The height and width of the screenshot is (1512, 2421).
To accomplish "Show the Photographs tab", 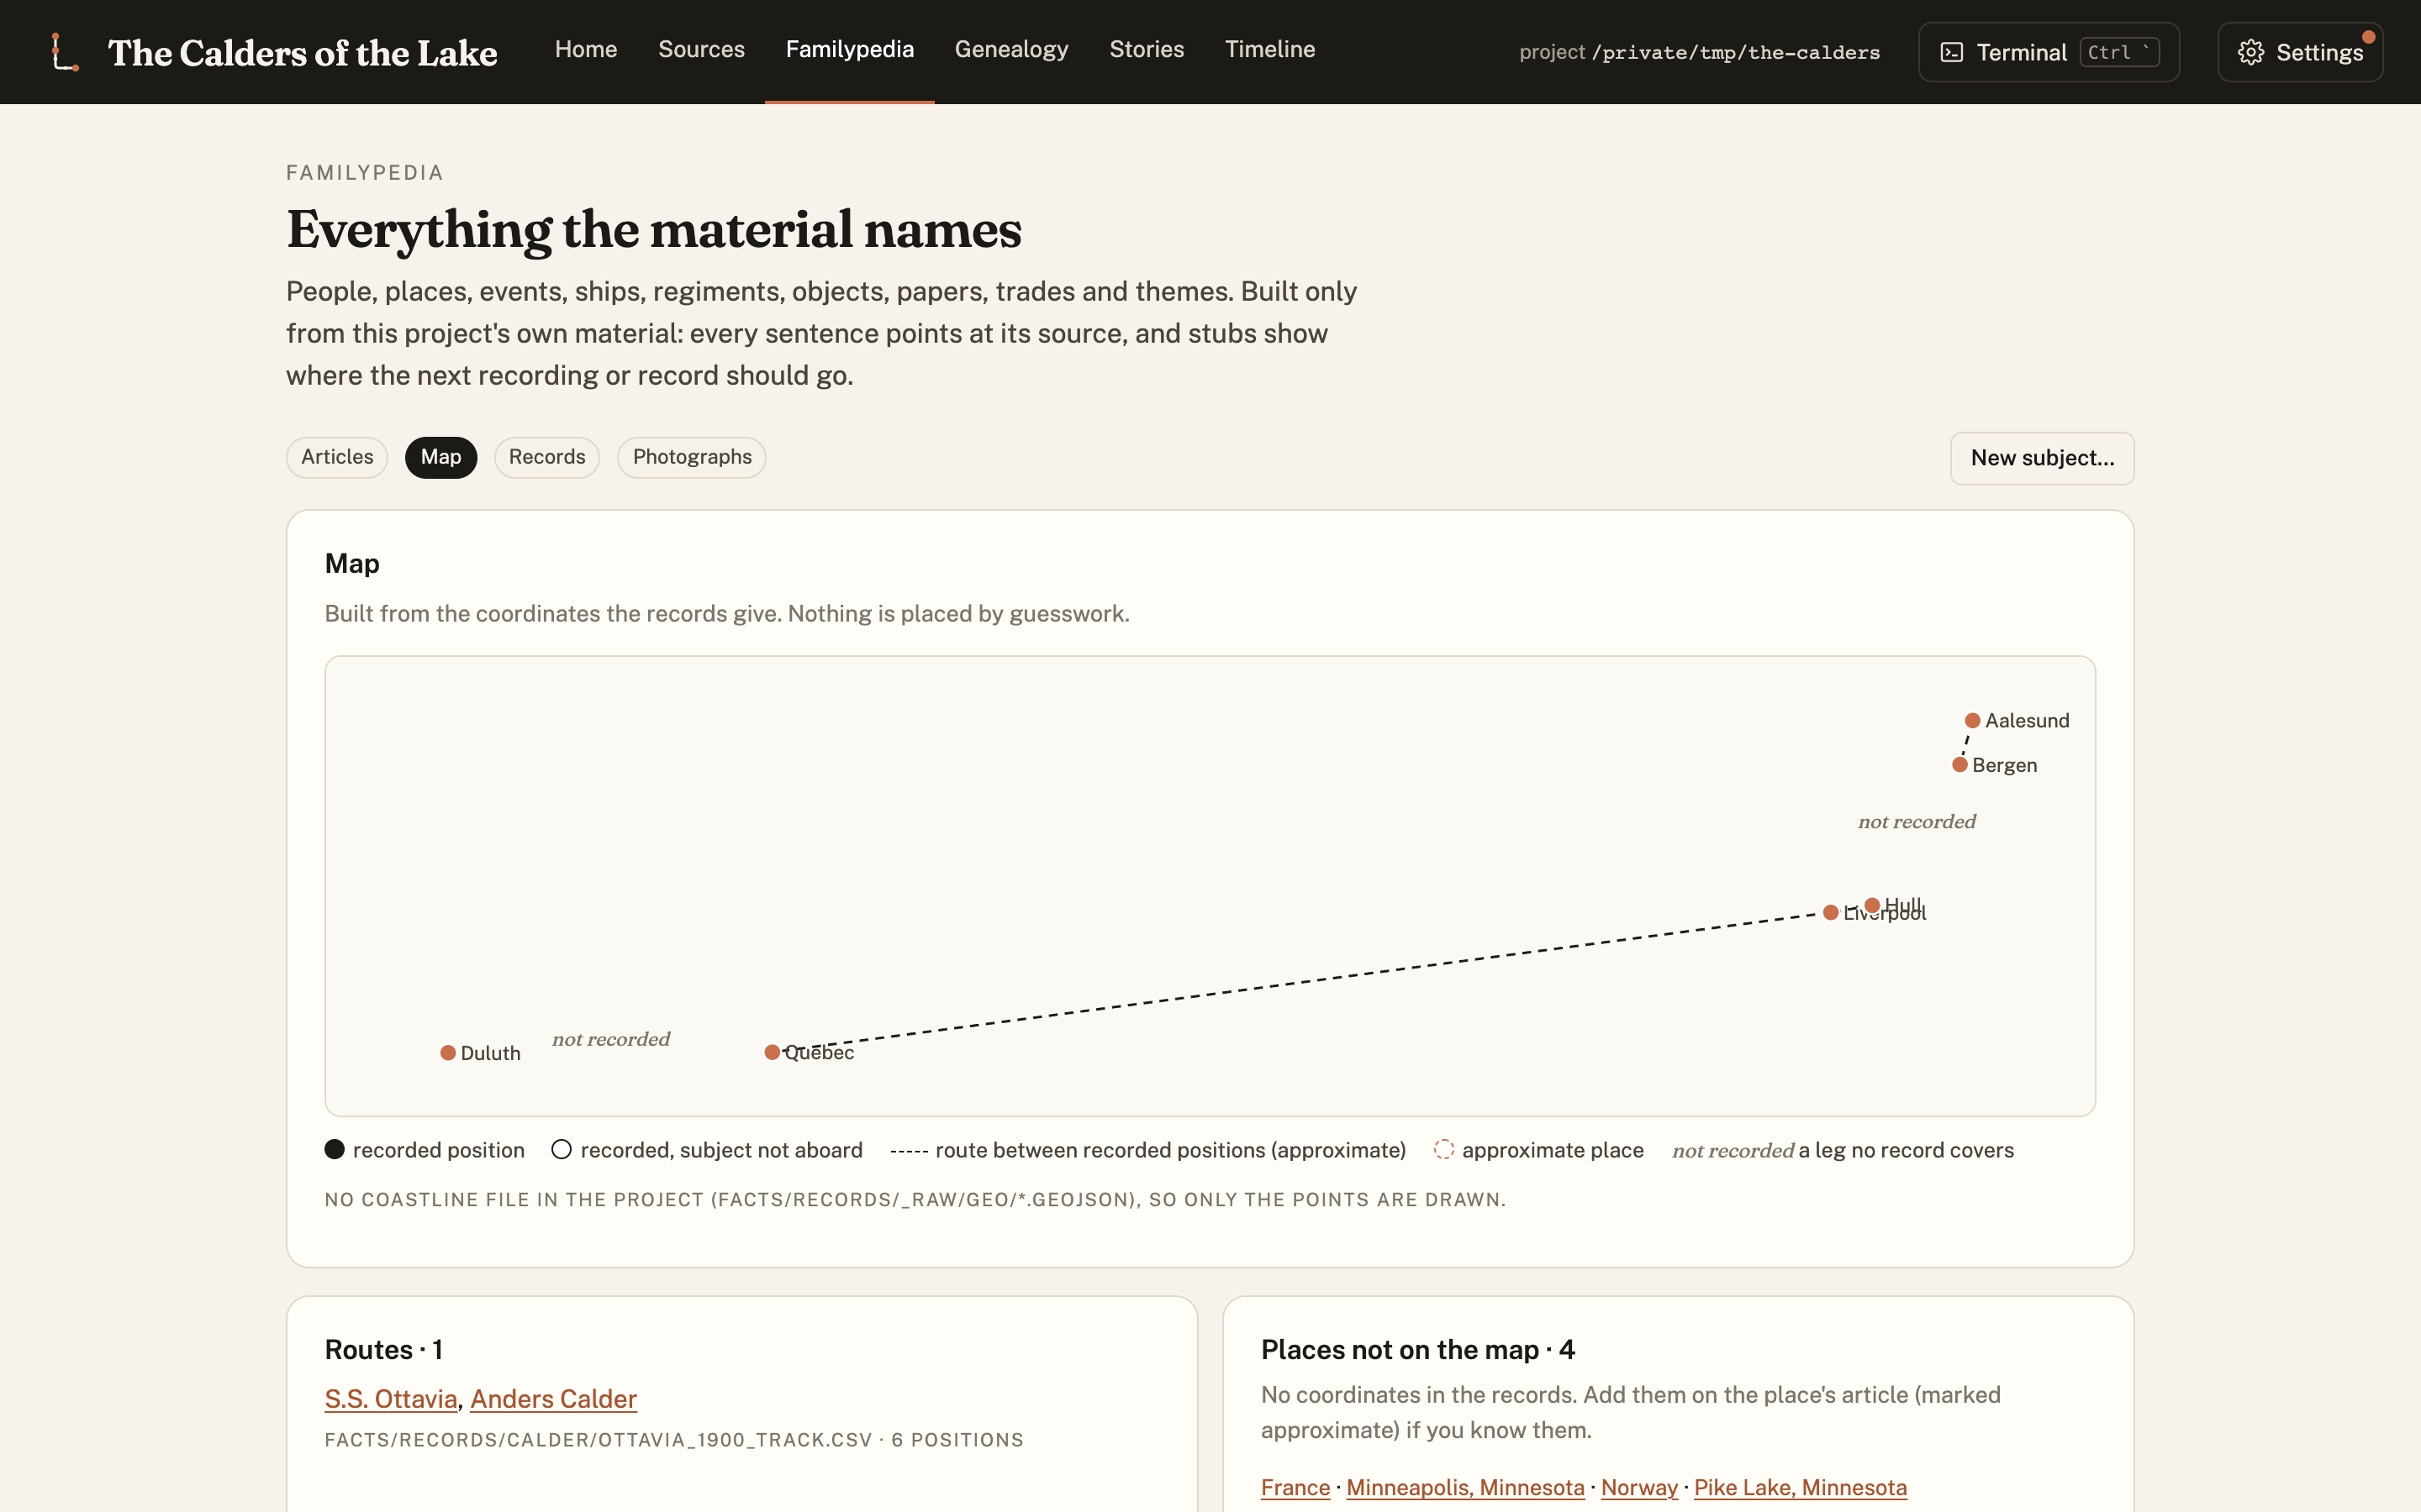I will point(691,457).
